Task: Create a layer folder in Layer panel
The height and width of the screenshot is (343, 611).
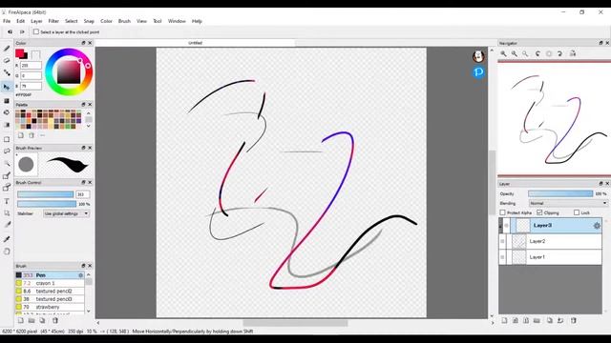Action: [537, 320]
